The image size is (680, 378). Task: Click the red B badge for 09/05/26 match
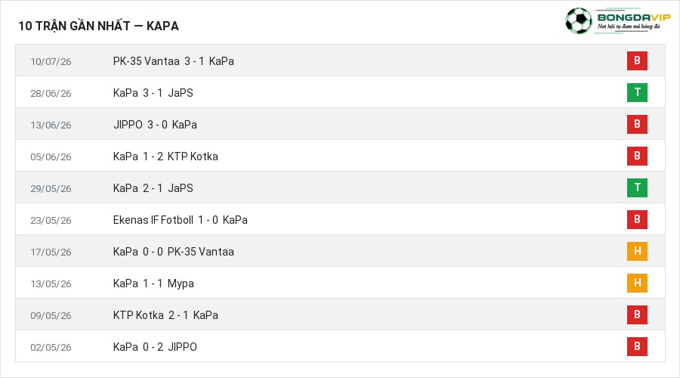(637, 314)
